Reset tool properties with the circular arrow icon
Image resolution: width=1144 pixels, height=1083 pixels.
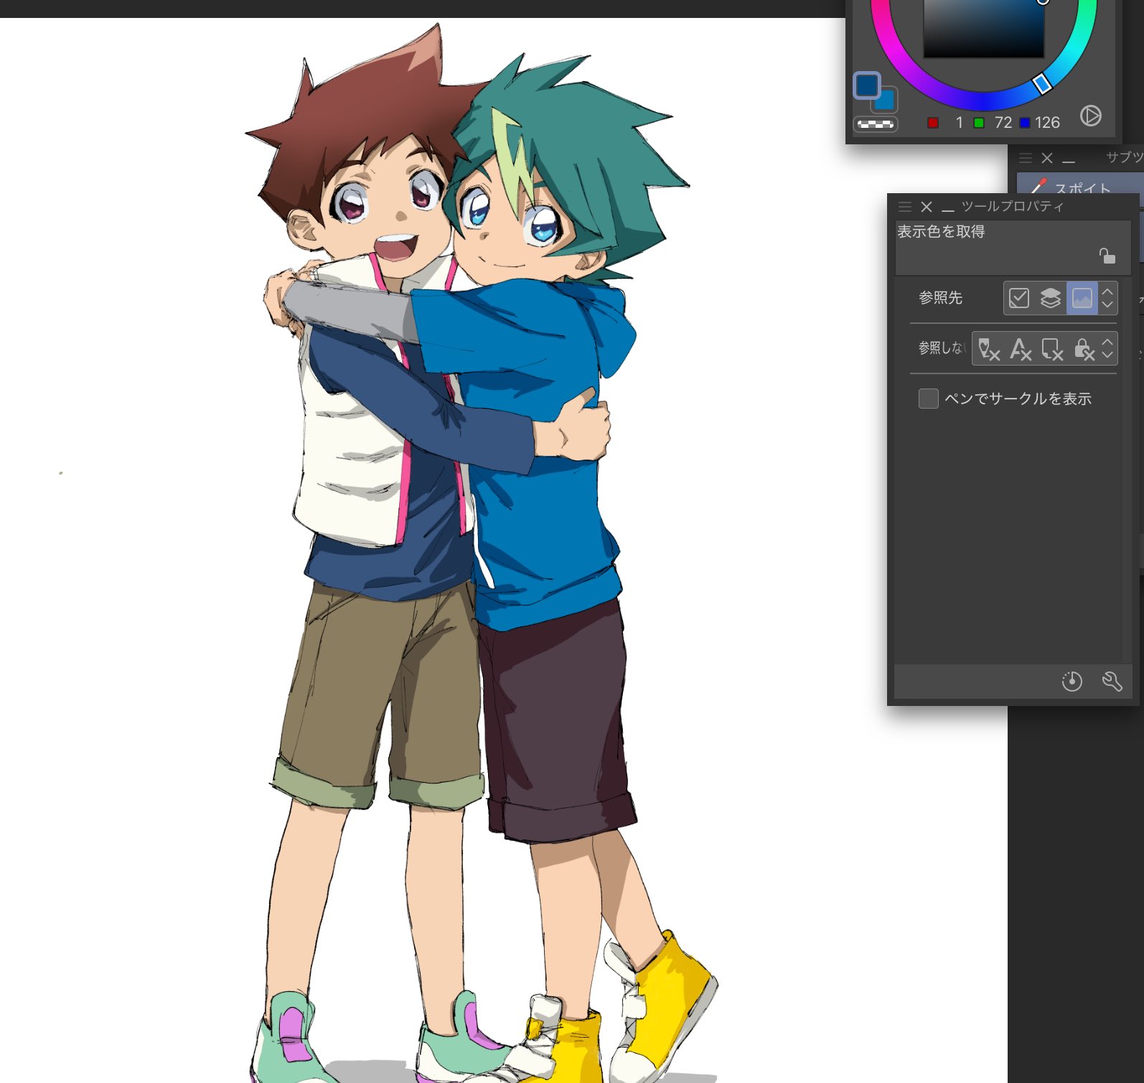coord(1072,681)
